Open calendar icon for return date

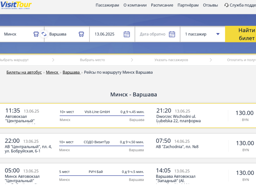[x=172, y=34]
